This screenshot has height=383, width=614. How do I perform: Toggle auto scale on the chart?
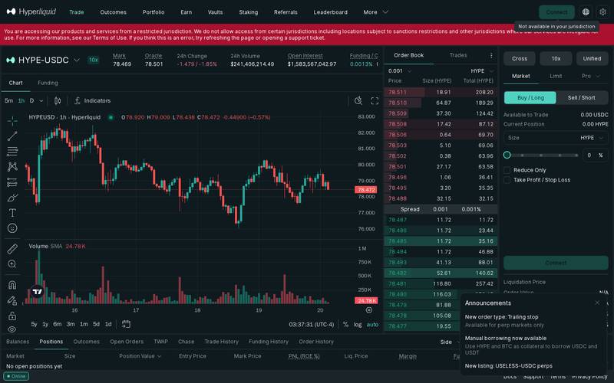click(372, 324)
